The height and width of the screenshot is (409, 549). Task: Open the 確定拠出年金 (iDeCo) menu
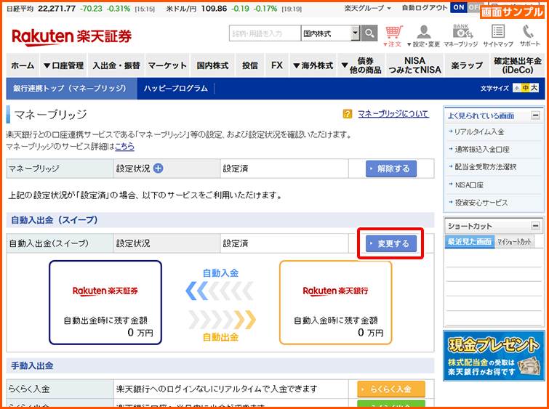point(517,65)
